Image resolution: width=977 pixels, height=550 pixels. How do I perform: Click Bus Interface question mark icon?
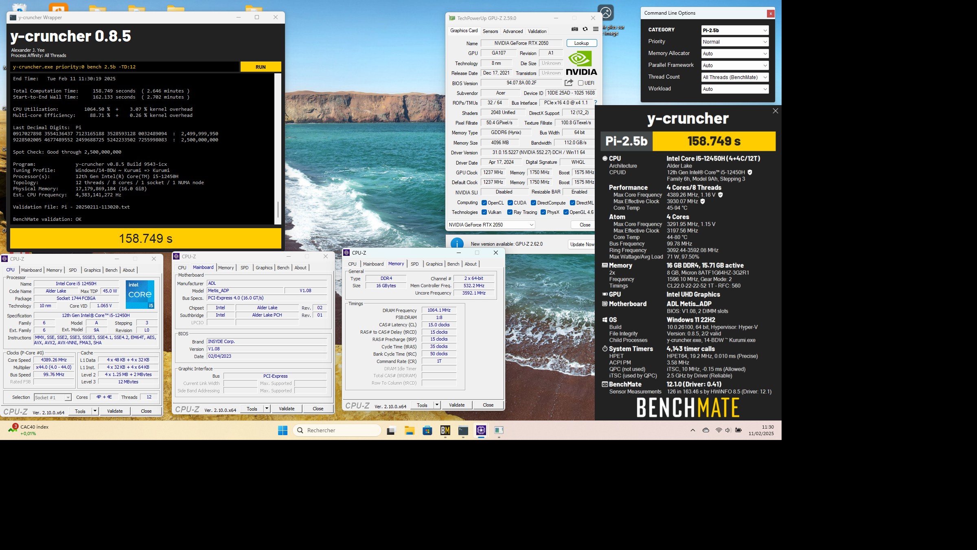[x=596, y=103]
